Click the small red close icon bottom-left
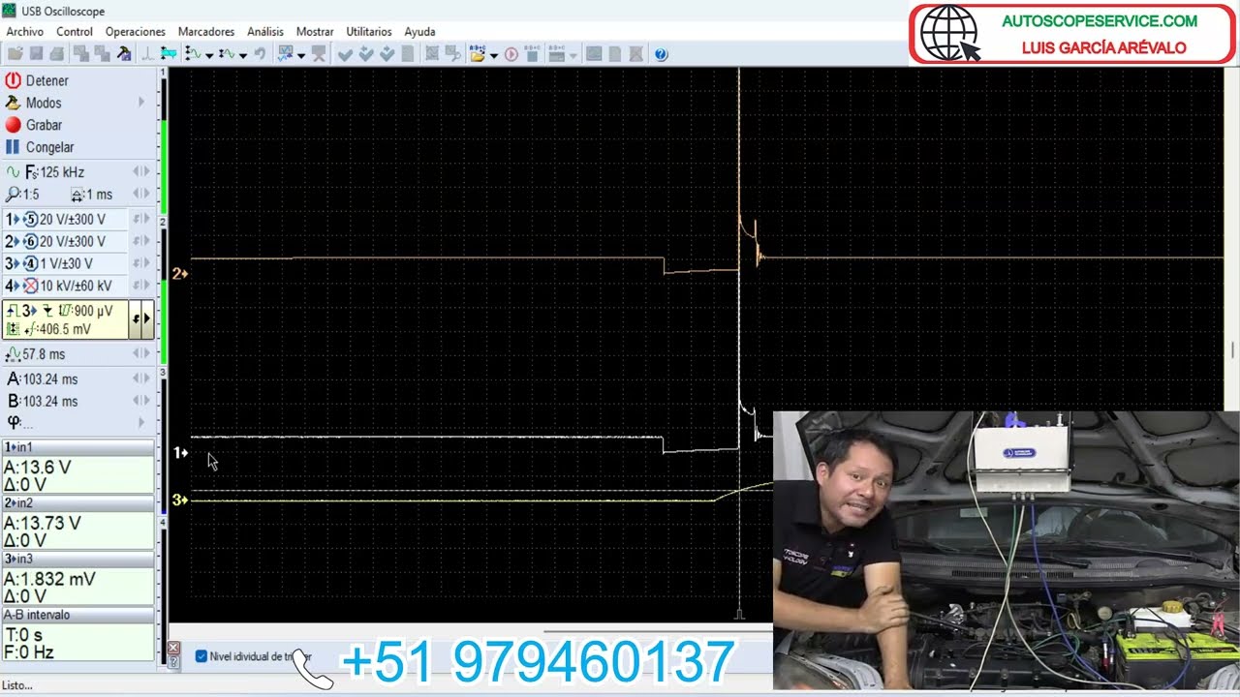Image resolution: width=1240 pixels, height=697 pixels. tap(173, 648)
